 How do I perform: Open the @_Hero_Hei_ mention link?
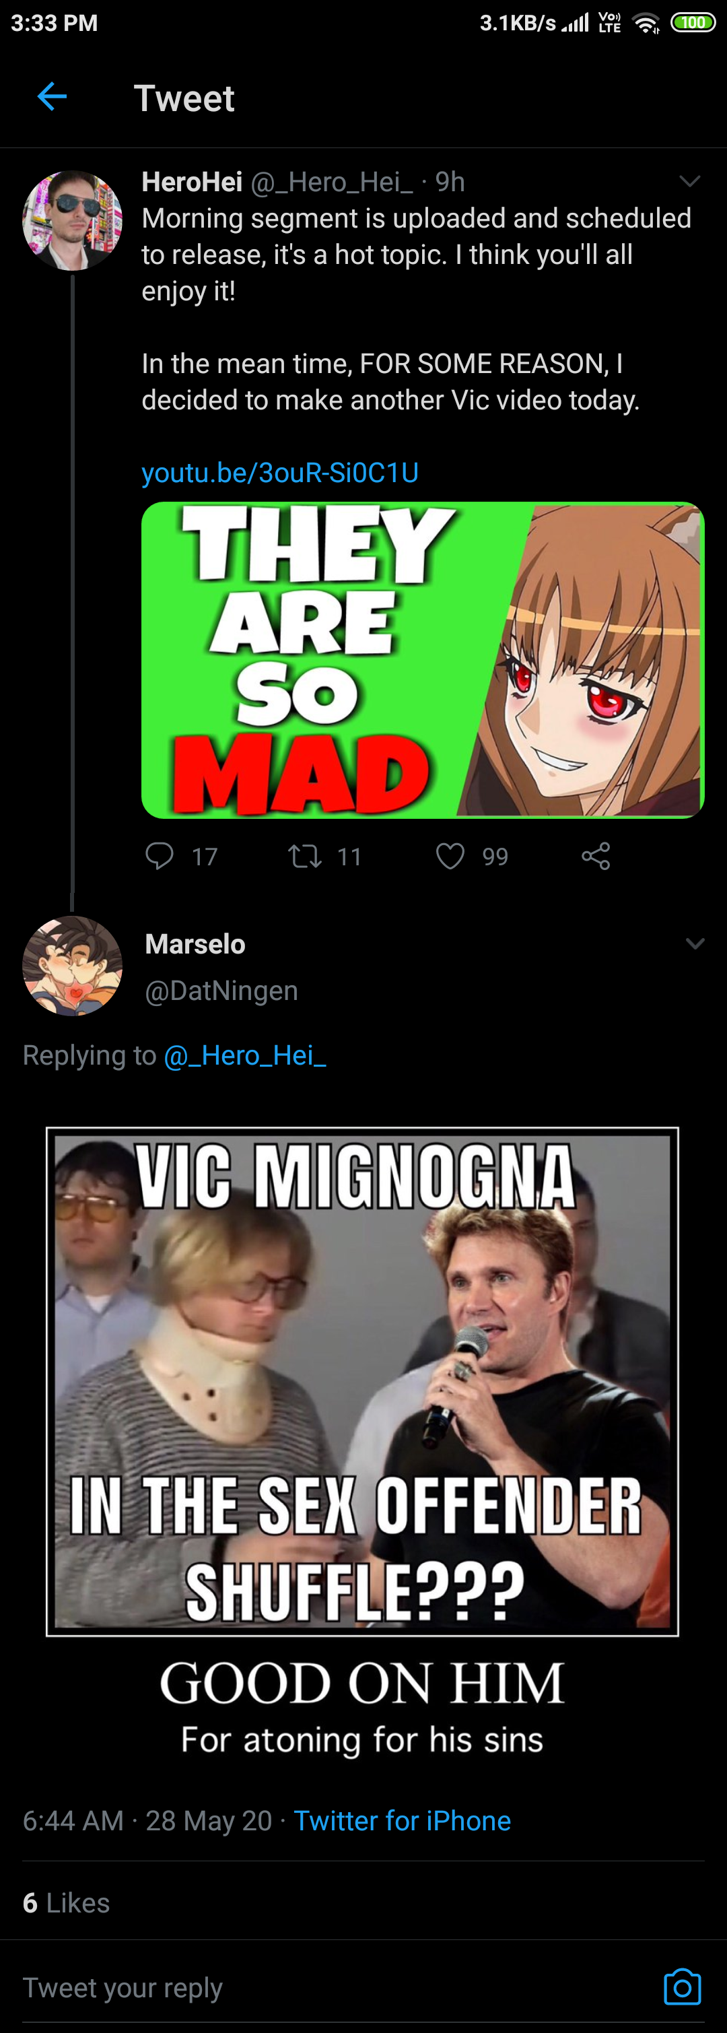(244, 1055)
